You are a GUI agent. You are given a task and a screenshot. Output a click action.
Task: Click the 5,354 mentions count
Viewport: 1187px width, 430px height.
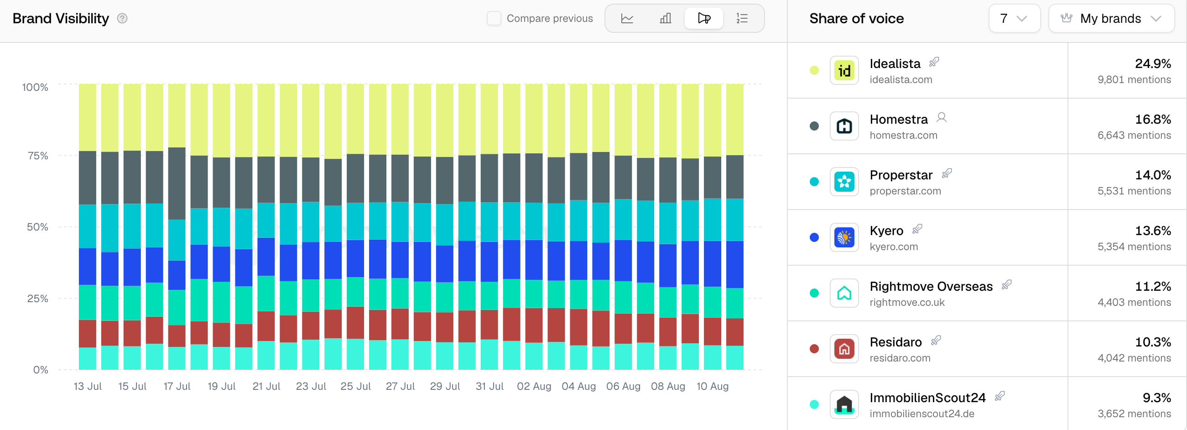pyautogui.click(x=1134, y=247)
